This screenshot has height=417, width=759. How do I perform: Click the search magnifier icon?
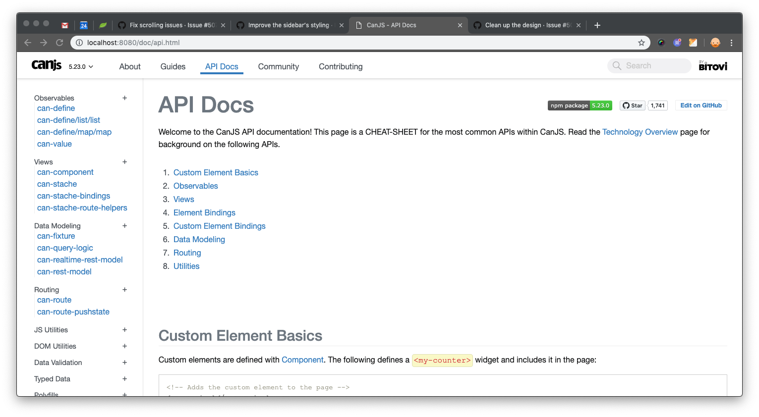click(617, 66)
